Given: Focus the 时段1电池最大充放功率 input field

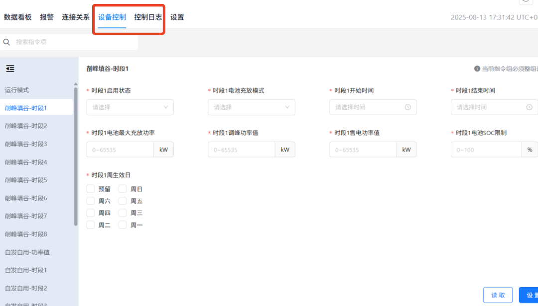Looking at the screenshot, I should tap(120, 150).
